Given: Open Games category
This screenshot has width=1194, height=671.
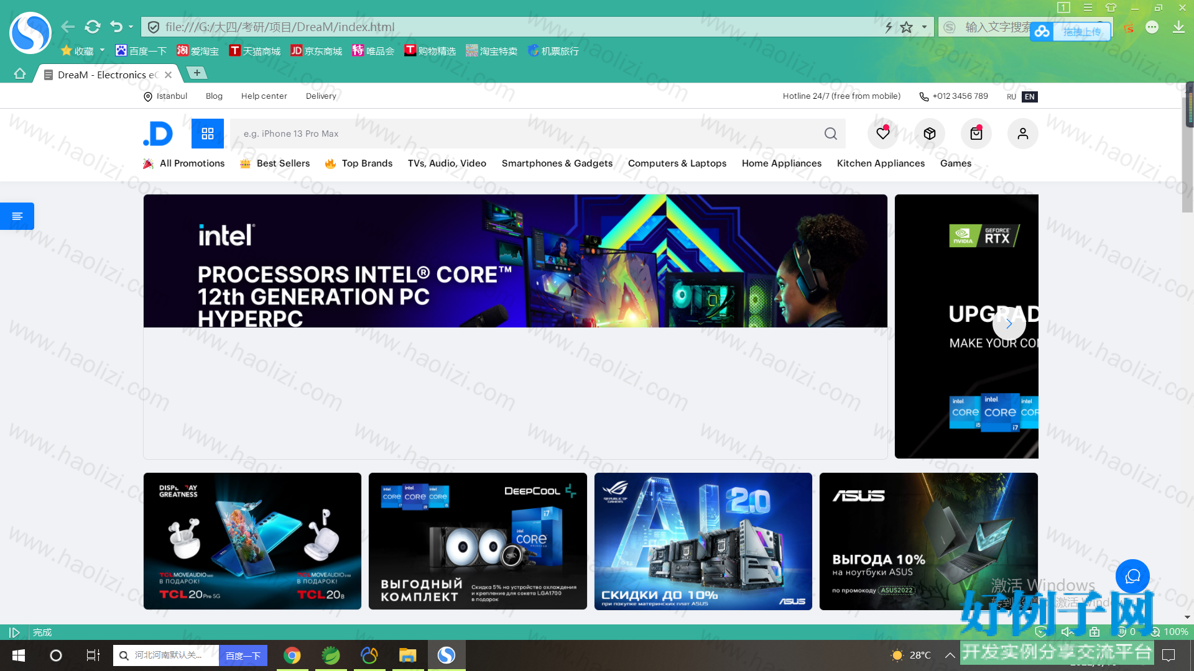Looking at the screenshot, I should (x=956, y=163).
